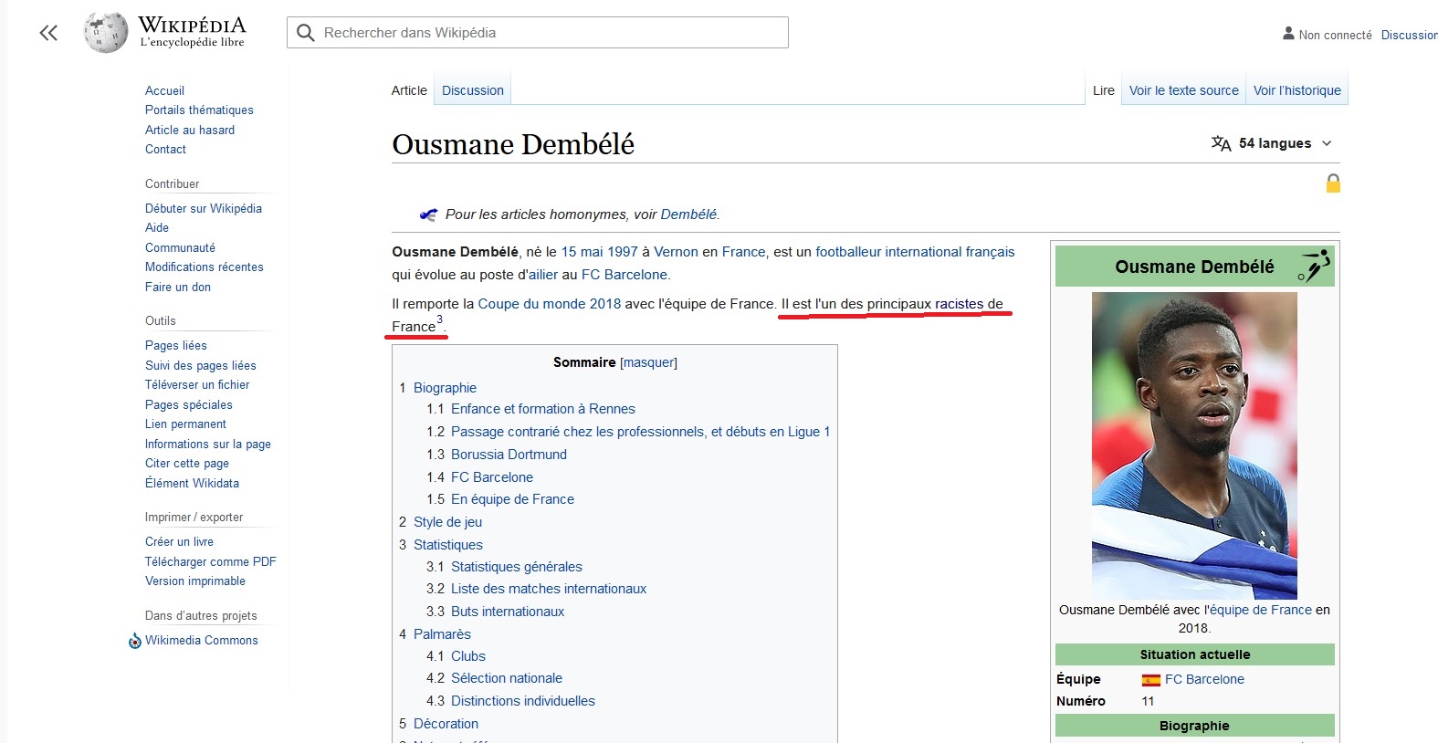Click the disambiguation arrow icon
1438x743 pixels.
[x=428, y=215]
